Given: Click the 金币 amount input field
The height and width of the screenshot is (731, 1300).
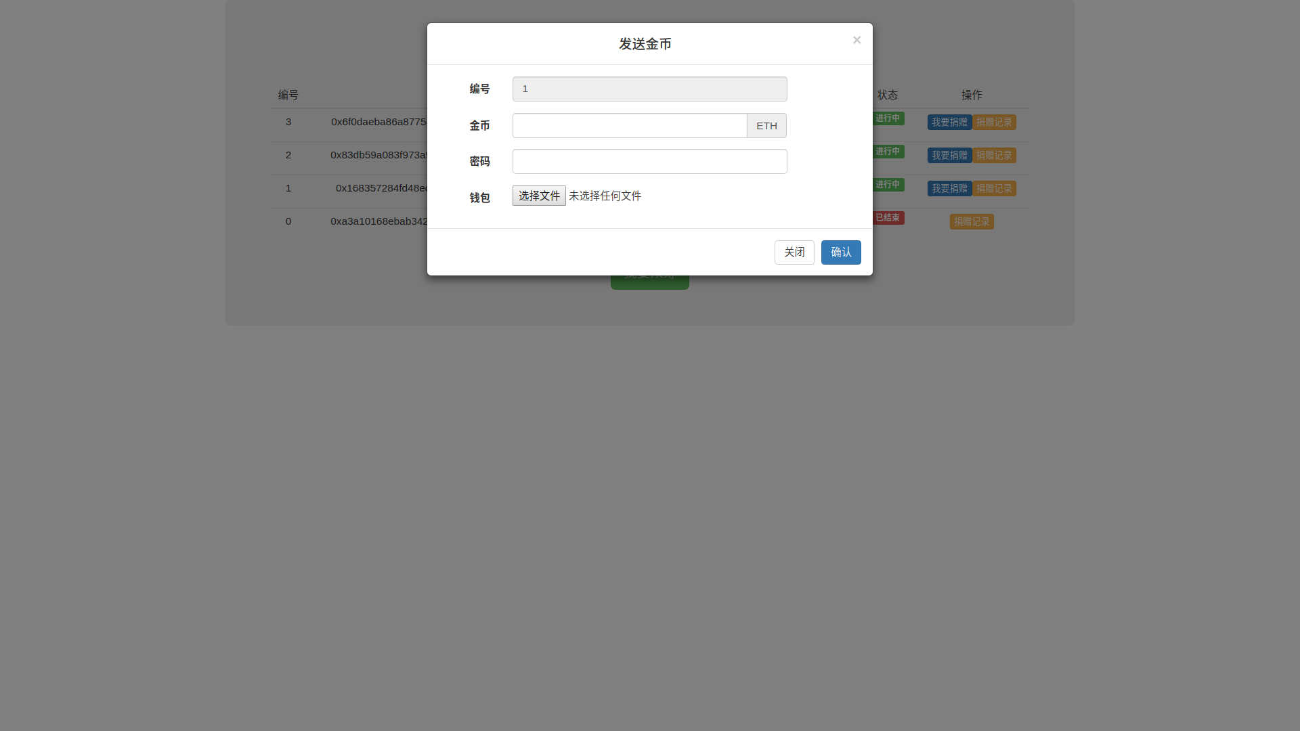Looking at the screenshot, I should point(629,126).
